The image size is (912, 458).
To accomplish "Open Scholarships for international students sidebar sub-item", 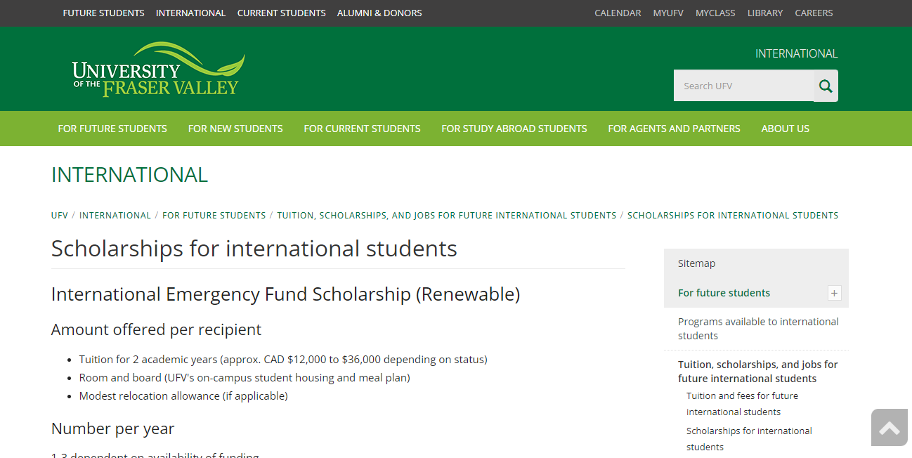I will tap(749, 439).
